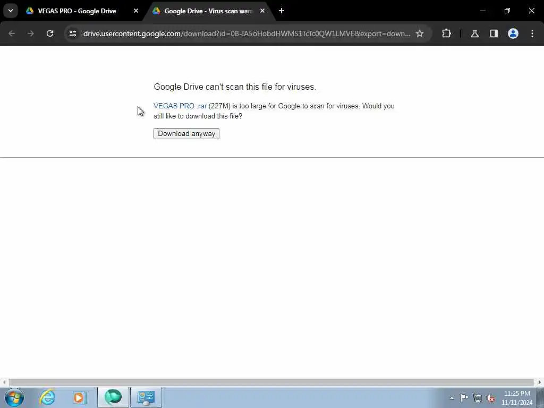View site information icon in address bar
Viewport: 544px width, 408px height.
tap(72, 33)
